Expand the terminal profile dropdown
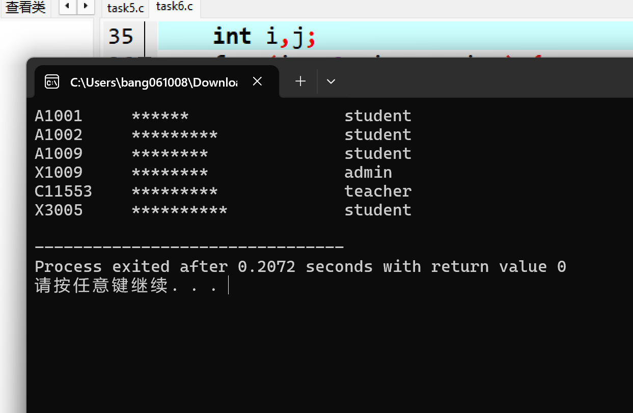633x413 pixels. tap(331, 81)
